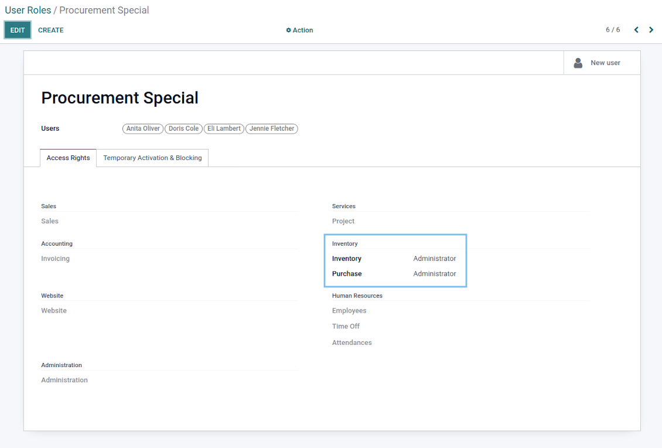This screenshot has width=662, height=448.
Task: Select the Doris Cole user tag
Action: (x=183, y=128)
